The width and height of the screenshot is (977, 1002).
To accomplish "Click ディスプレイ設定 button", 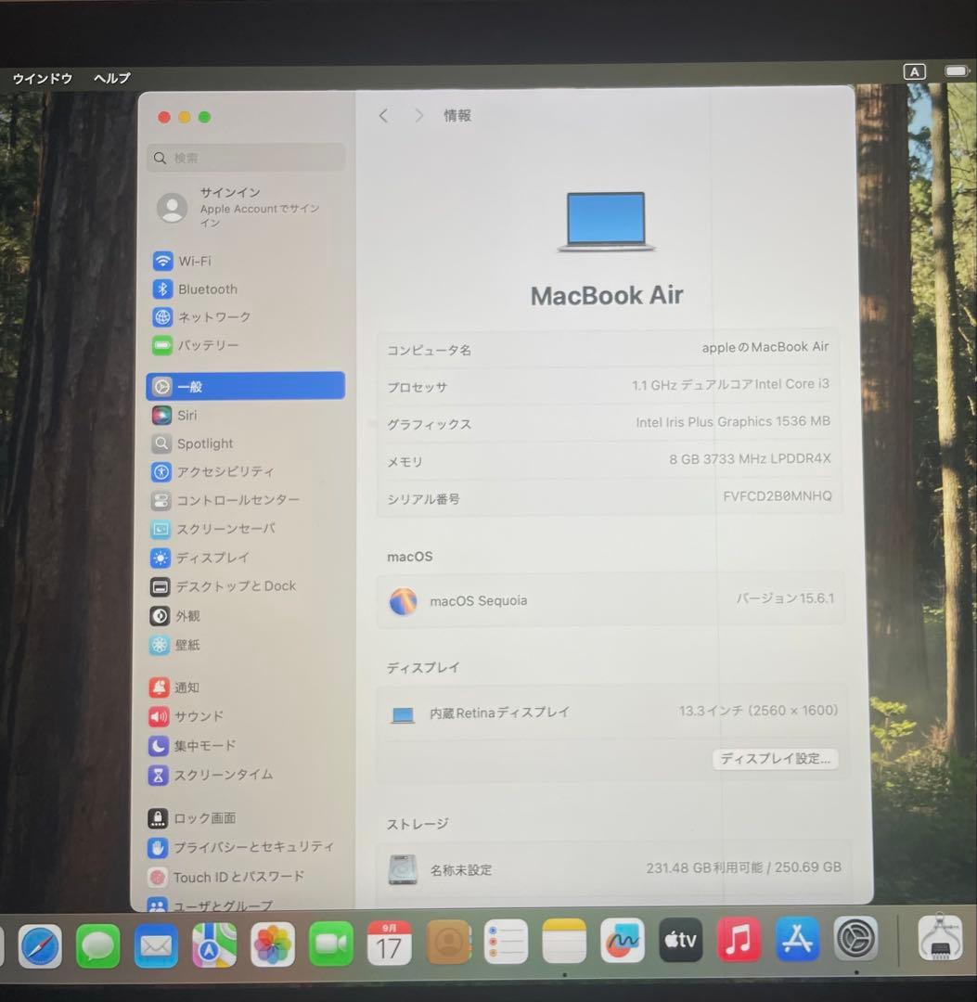I will (x=776, y=758).
